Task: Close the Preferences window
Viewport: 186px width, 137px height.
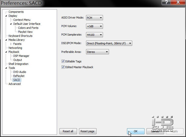Action: pyautogui.click(x=178, y=2)
